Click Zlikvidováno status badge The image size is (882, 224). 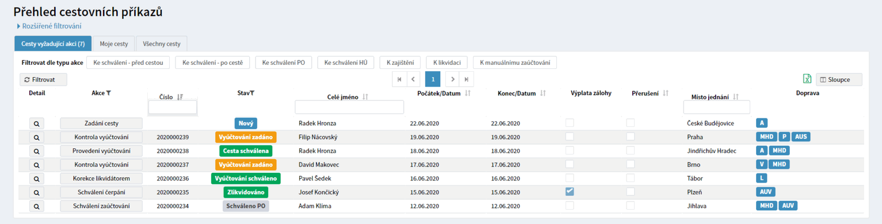pyautogui.click(x=246, y=192)
